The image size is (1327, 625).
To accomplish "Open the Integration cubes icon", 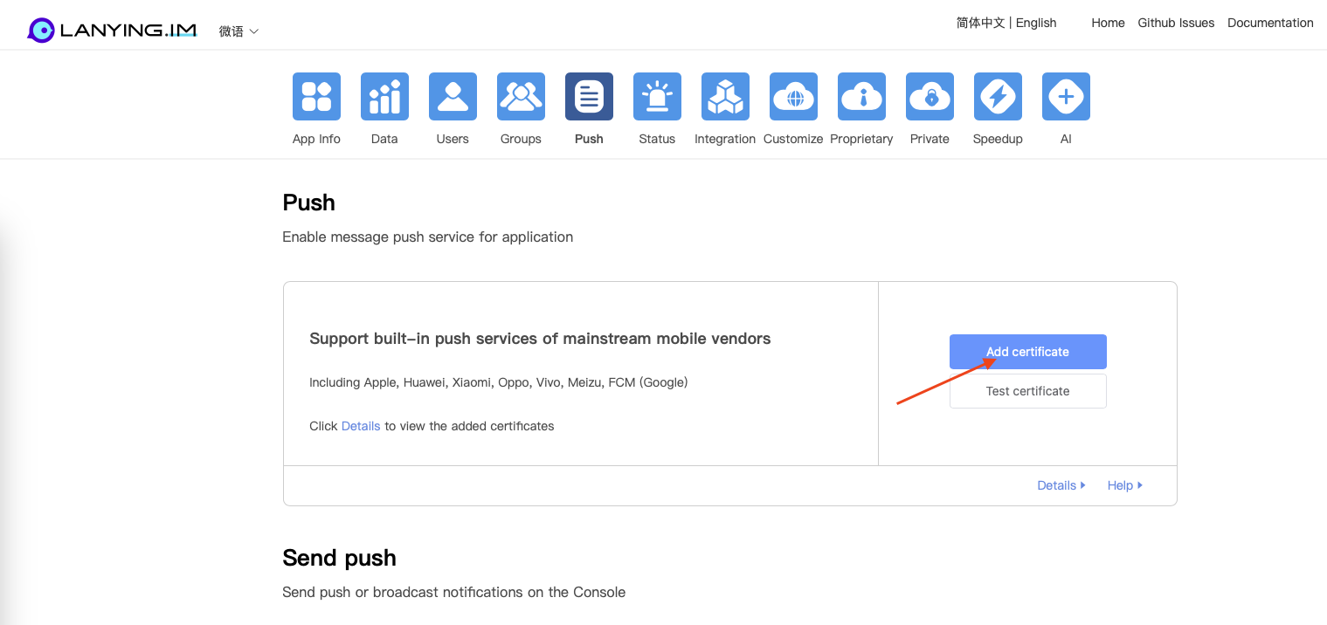I will (725, 96).
